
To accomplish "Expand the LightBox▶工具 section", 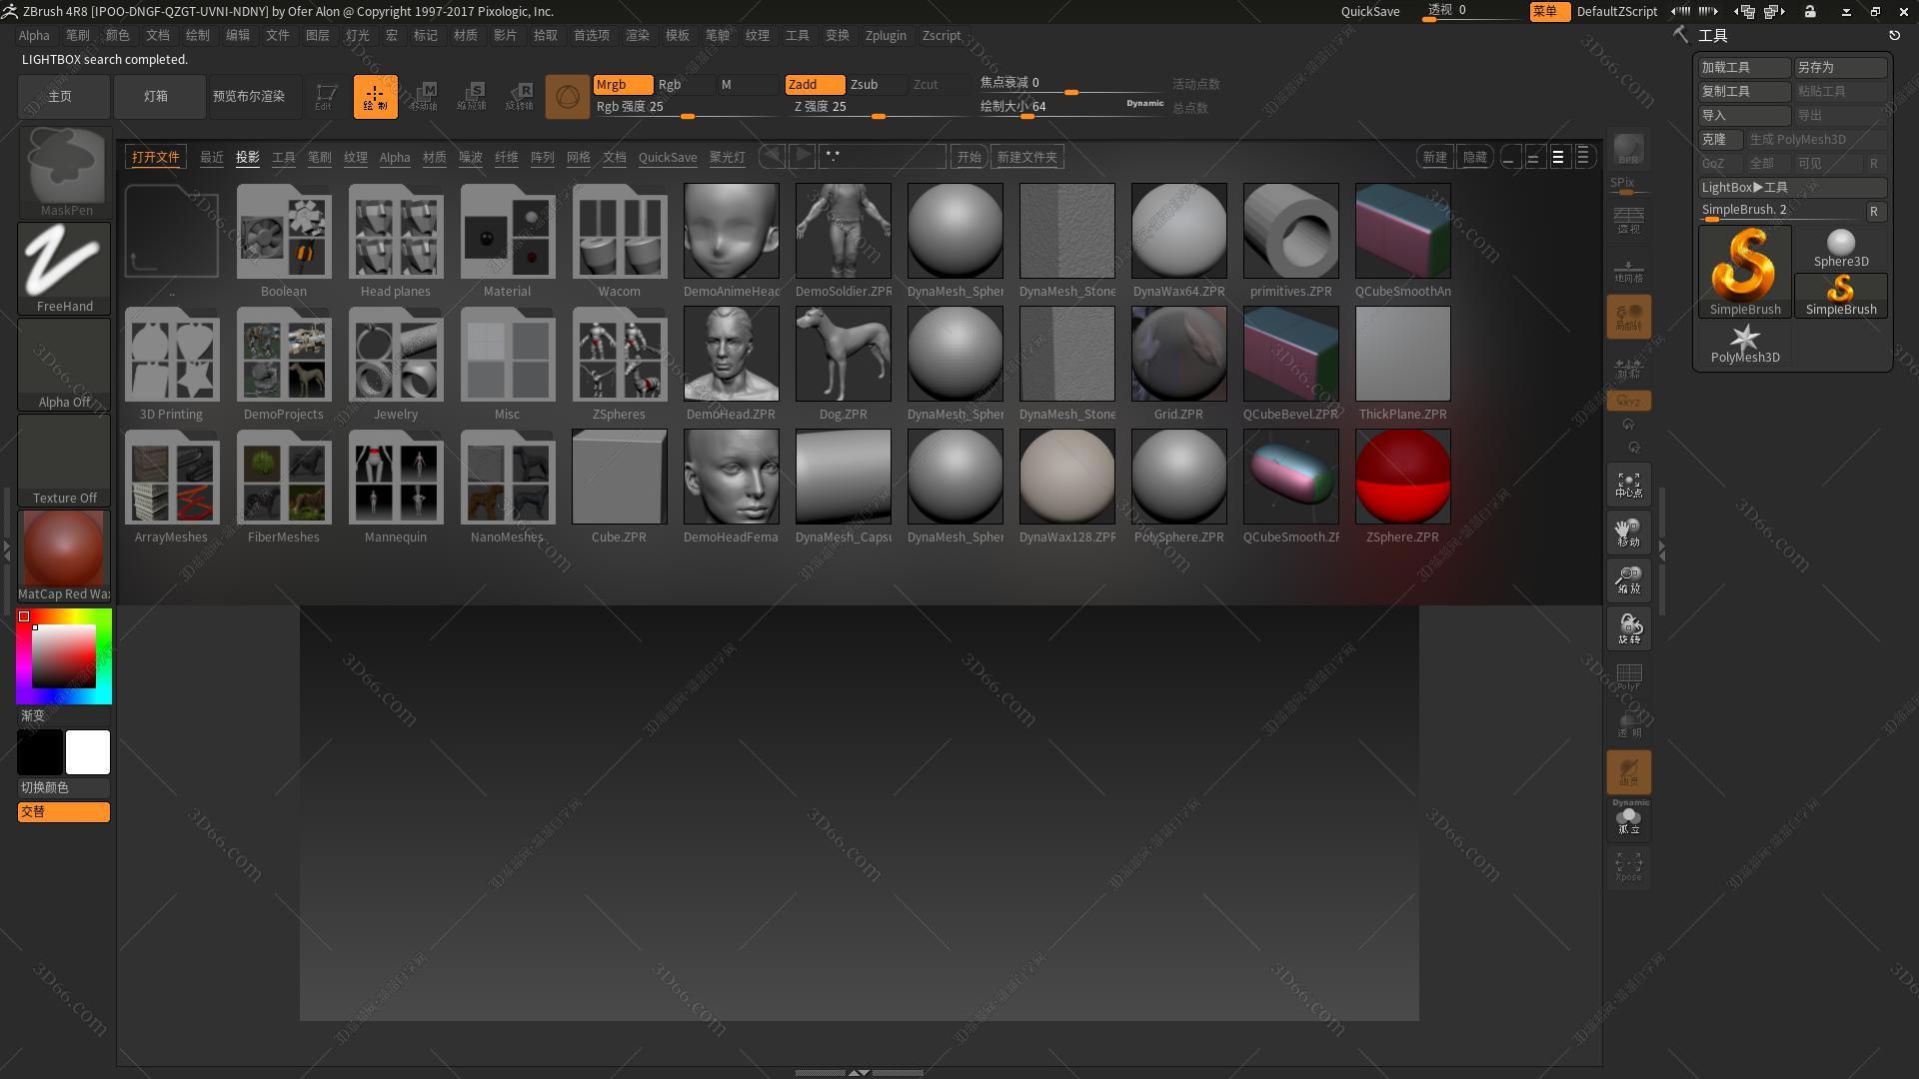I will [1791, 187].
